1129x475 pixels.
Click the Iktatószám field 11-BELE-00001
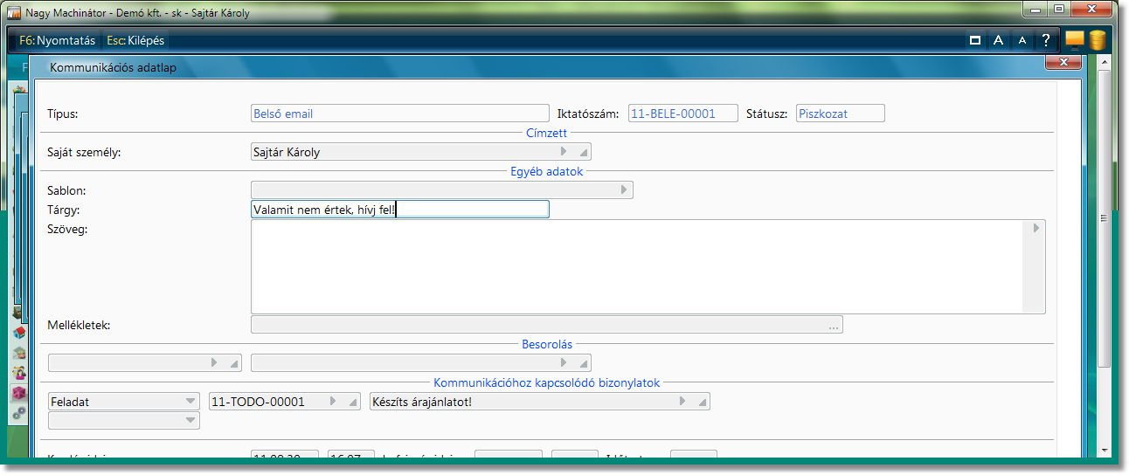(x=683, y=114)
